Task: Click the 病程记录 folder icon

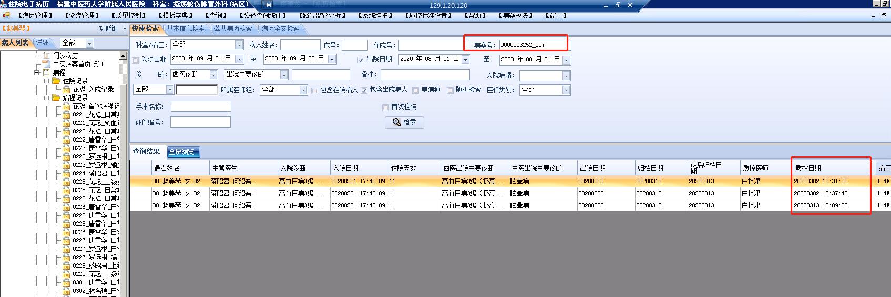Action: pyautogui.click(x=56, y=98)
